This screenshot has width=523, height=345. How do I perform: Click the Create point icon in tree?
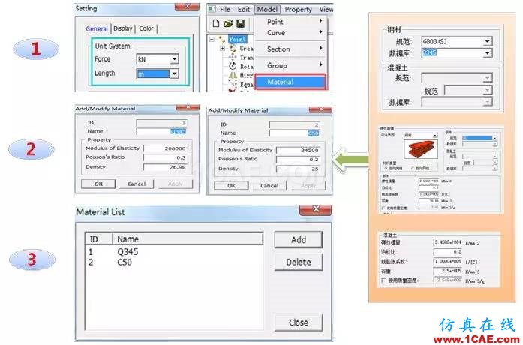[233, 49]
